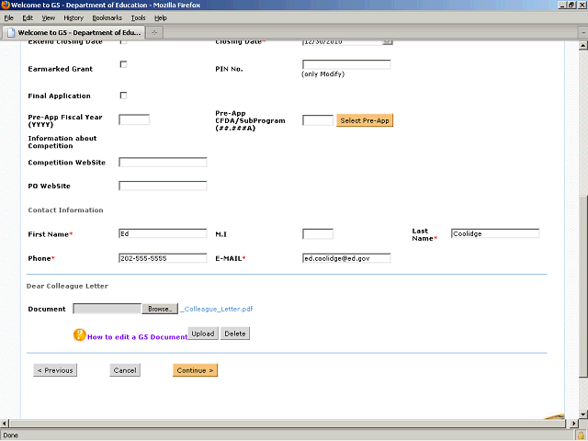Click the Pre-App Fiscal Year field
The width and height of the screenshot is (588, 441).
tap(134, 119)
